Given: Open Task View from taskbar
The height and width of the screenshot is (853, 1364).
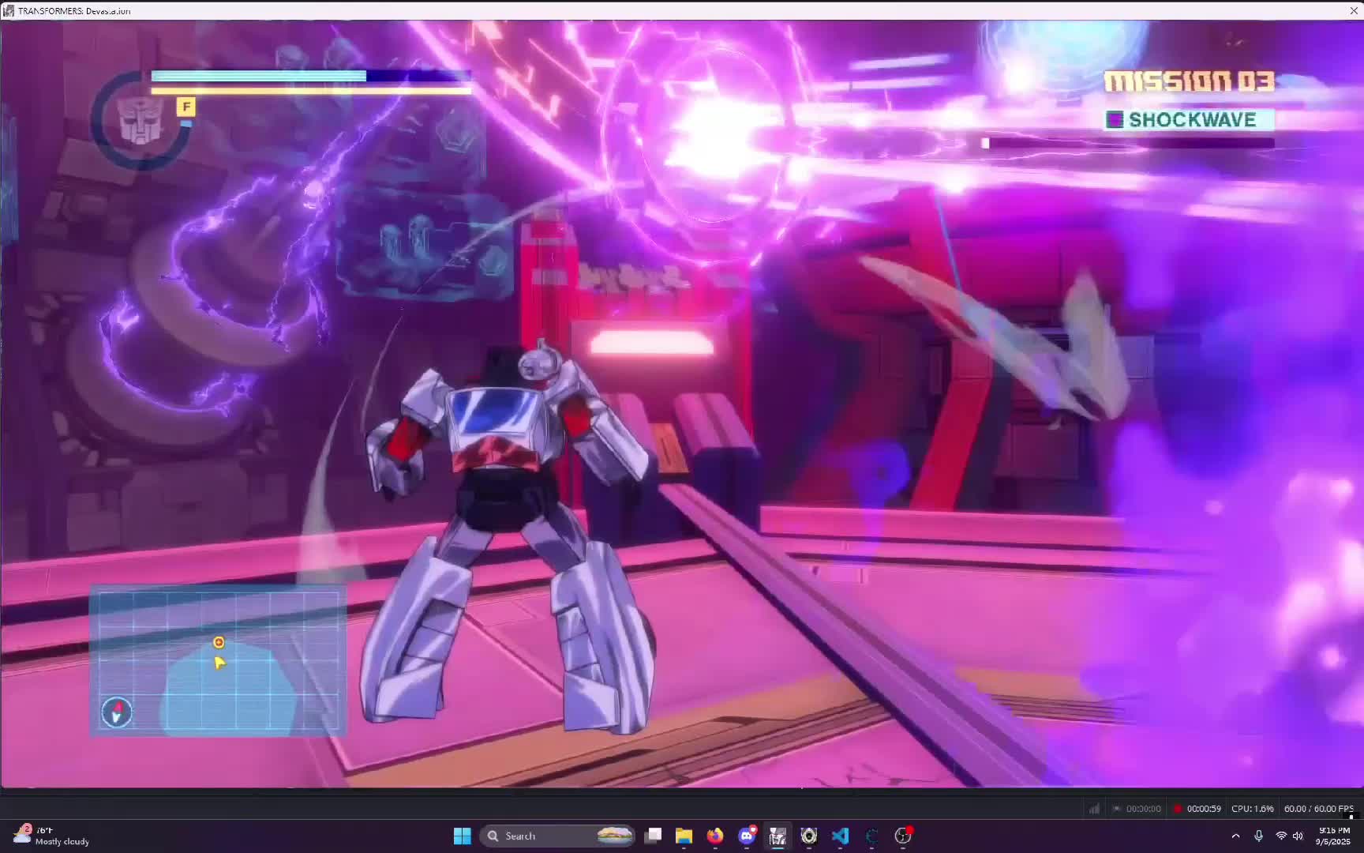Looking at the screenshot, I should point(654,836).
